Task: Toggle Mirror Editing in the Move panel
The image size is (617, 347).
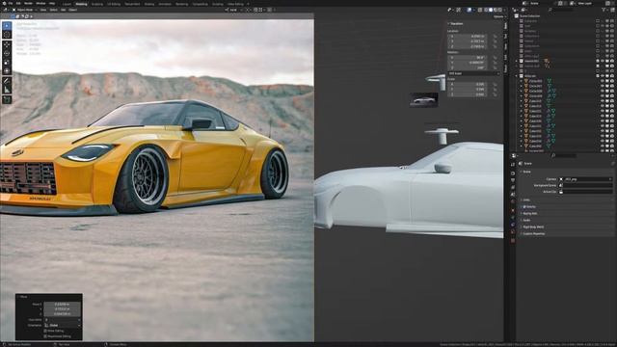Action: click(x=45, y=331)
